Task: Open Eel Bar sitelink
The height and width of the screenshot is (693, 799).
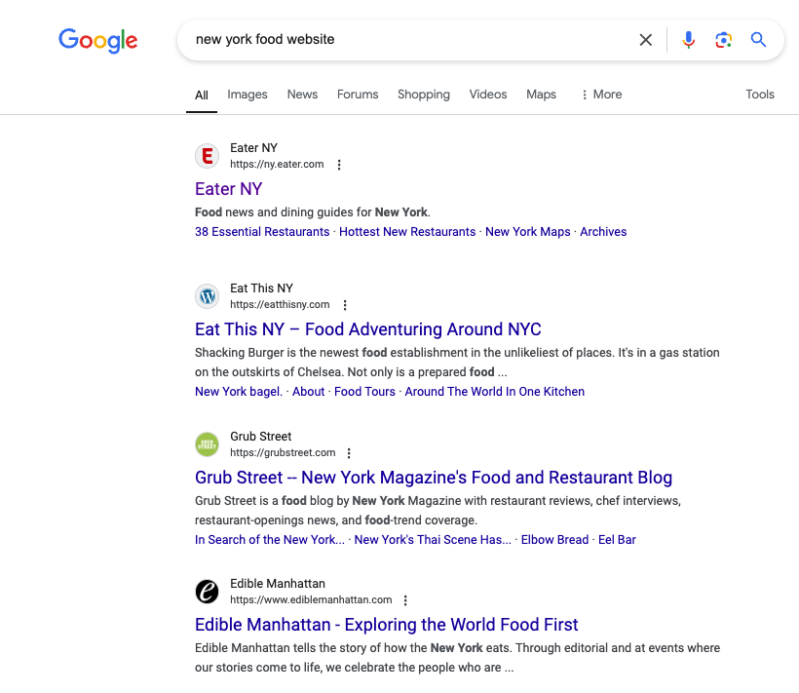Action: [x=617, y=540]
